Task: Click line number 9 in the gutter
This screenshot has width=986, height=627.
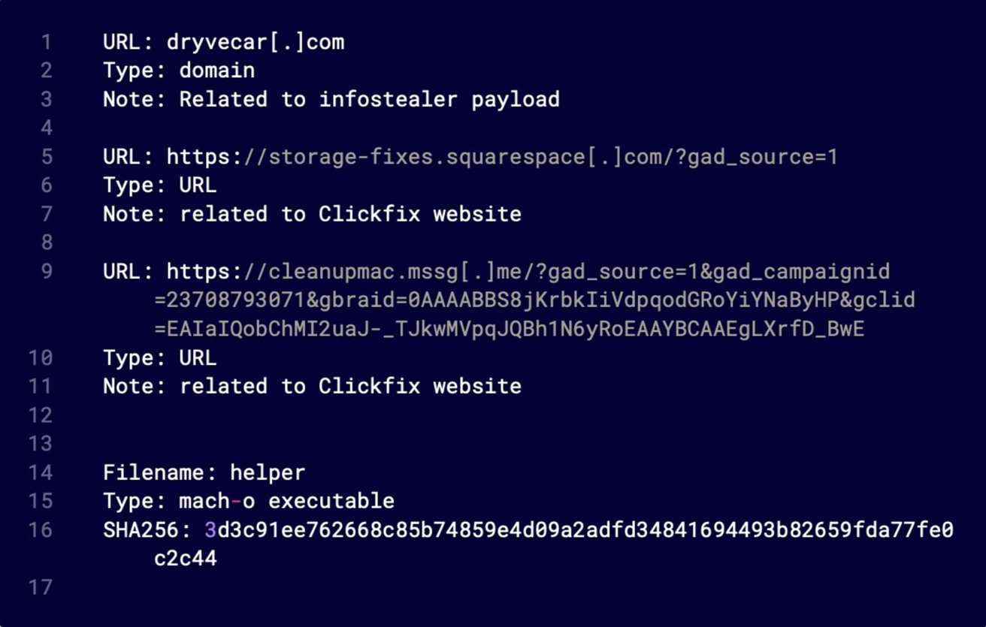Action: click(47, 271)
